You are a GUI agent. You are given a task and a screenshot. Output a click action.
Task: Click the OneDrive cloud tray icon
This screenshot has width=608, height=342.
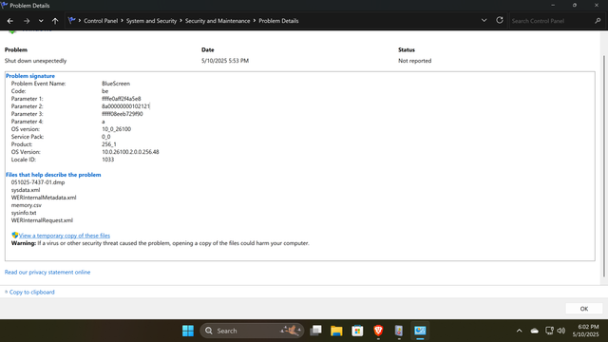[535, 331]
